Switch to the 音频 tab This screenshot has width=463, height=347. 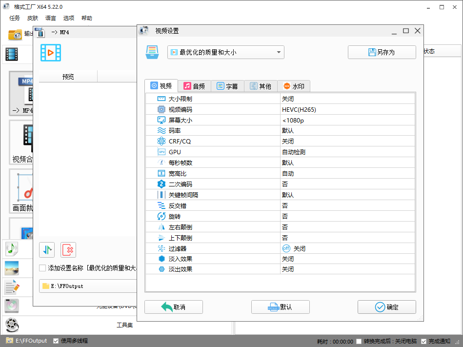(194, 86)
